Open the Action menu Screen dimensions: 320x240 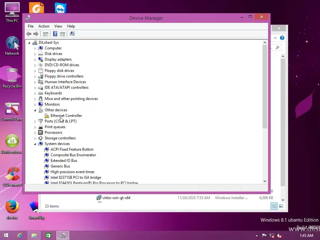click(44, 26)
